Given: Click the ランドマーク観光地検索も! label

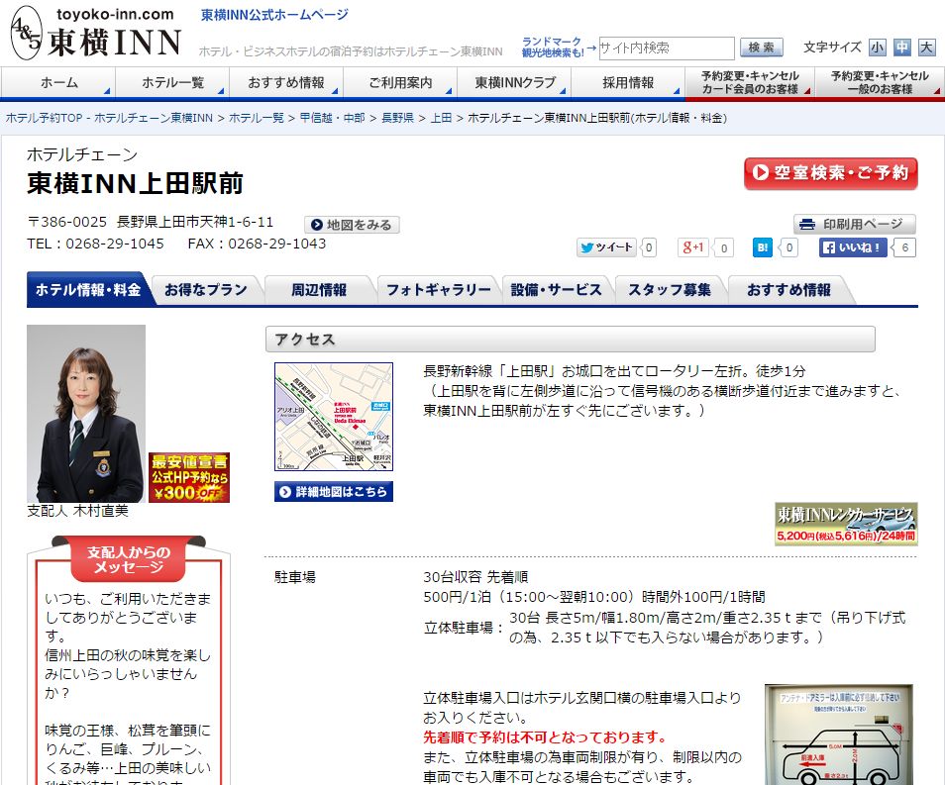Looking at the screenshot, I should point(553,47).
